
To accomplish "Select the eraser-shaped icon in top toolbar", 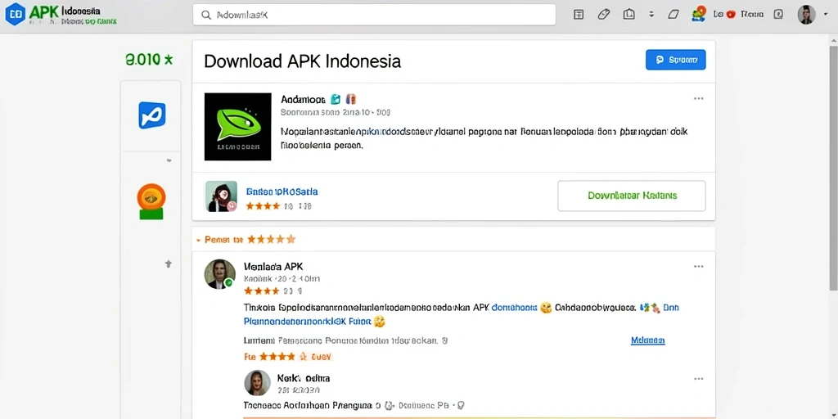I will click(604, 15).
